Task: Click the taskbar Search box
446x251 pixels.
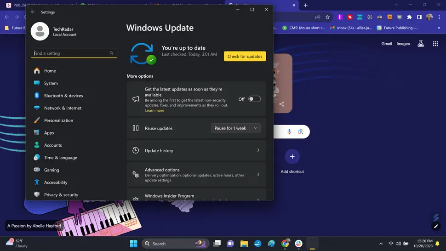Action: (x=175, y=244)
